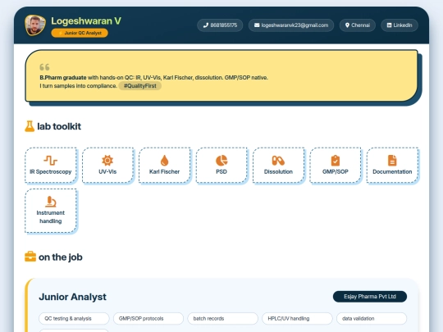Viewport: 443px width, 332px height.
Task: Click the QC testing & analysis tag
Action: click(74, 318)
